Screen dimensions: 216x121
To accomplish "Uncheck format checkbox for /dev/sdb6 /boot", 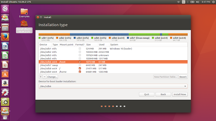I will click(80, 62).
